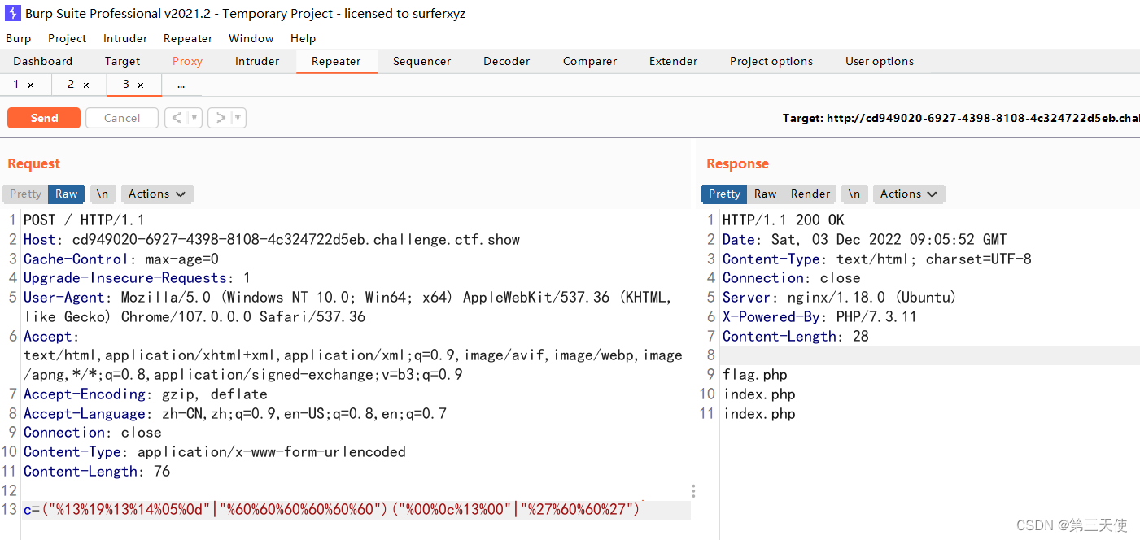
Task: Switch Request view to Pretty
Action: (x=25, y=194)
